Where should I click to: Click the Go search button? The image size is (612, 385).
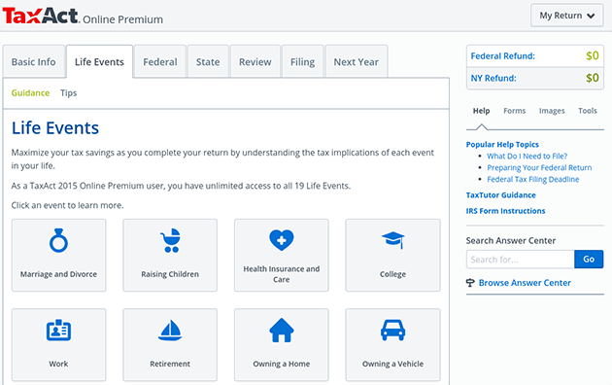589,260
